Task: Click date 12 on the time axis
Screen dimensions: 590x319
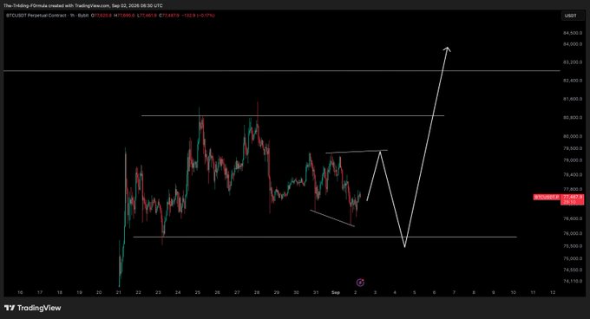Action: pos(553,292)
